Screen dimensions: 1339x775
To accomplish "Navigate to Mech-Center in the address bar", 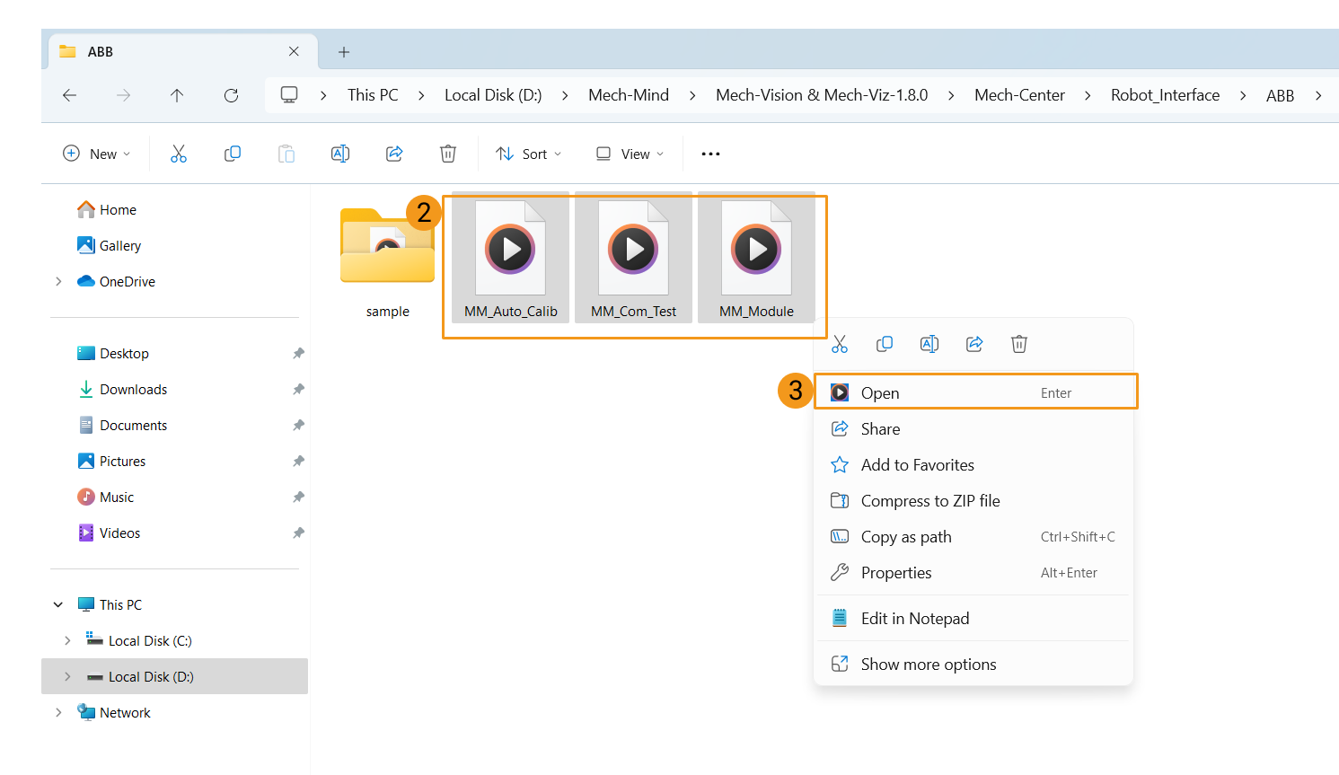I will [x=1019, y=95].
